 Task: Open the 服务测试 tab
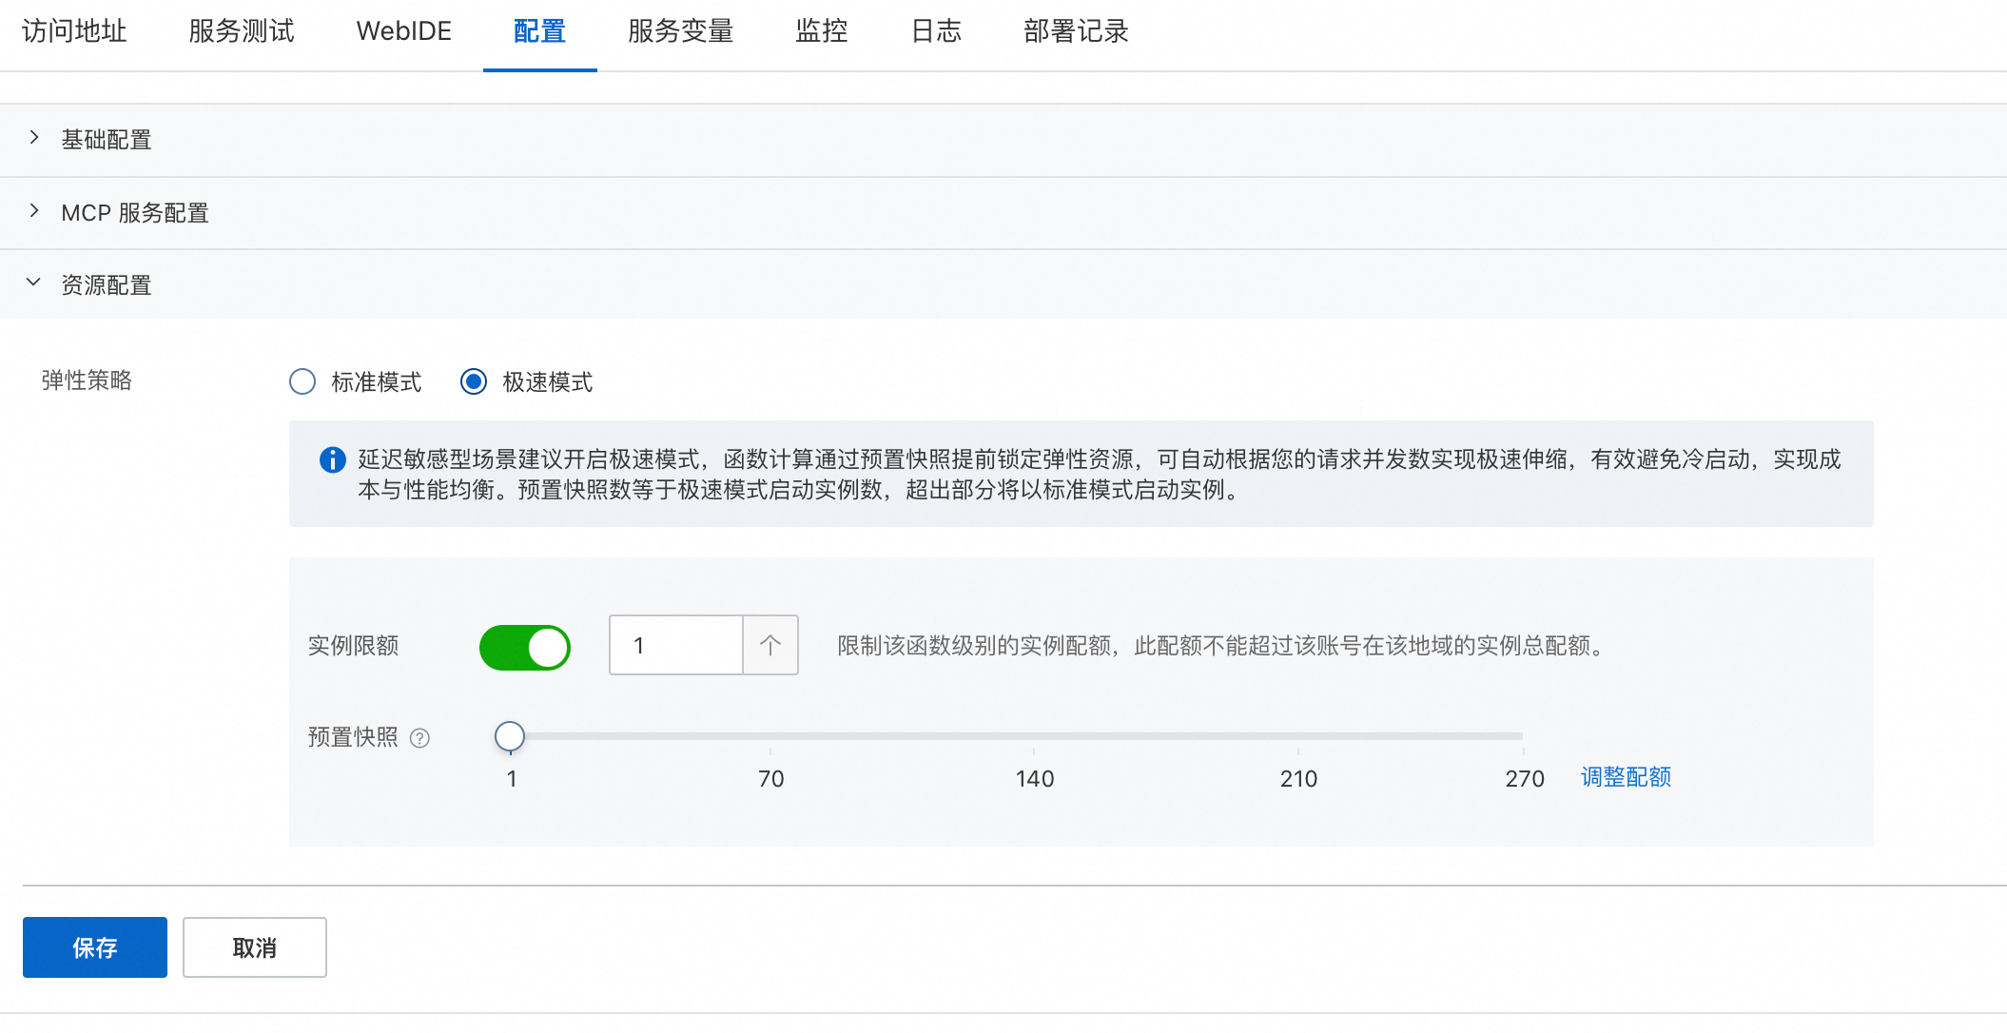242,31
